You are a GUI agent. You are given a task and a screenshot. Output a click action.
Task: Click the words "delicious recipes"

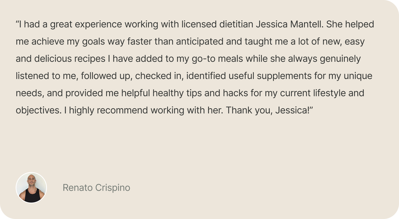(x=70, y=59)
